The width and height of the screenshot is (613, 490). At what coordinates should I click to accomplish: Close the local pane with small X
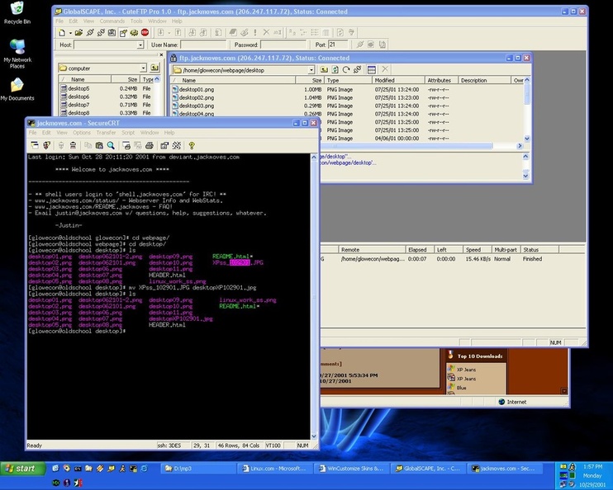pyautogui.click(x=161, y=55)
